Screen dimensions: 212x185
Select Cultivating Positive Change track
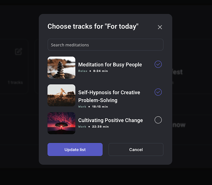click(158, 120)
